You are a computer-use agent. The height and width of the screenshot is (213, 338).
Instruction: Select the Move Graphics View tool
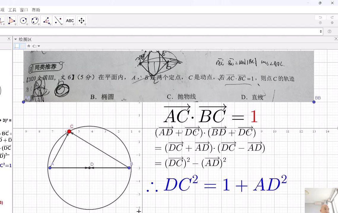pos(82,21)
